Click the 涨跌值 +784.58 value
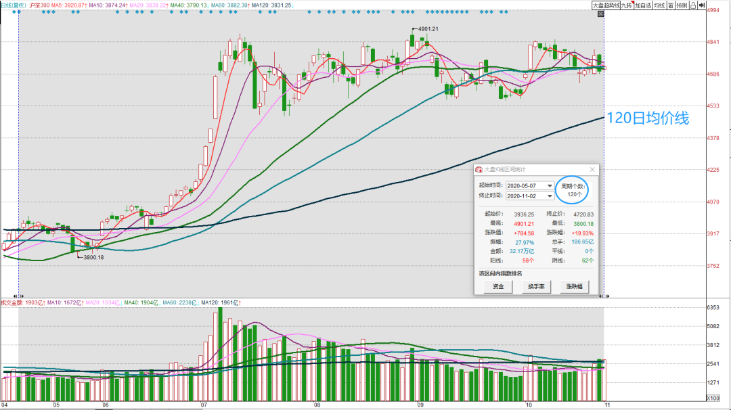Viewport: 731px width, 410px height. 523,233
